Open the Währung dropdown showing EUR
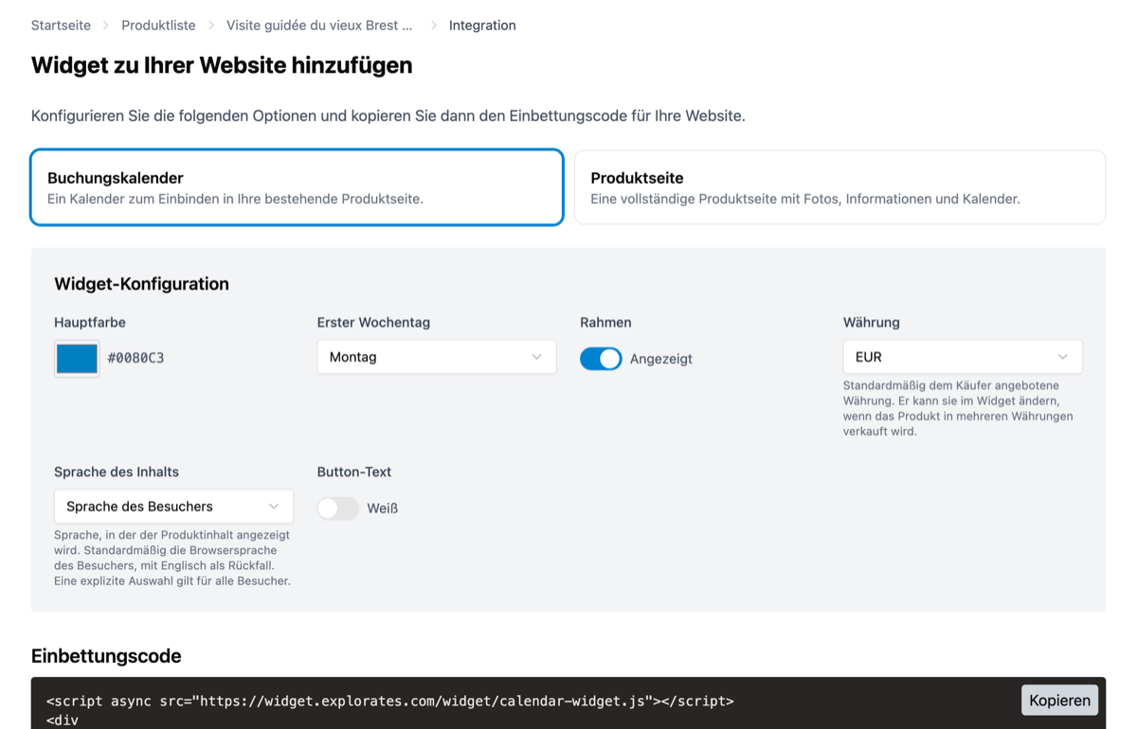This screenshot has width=1137, height=729. point(963,357)
